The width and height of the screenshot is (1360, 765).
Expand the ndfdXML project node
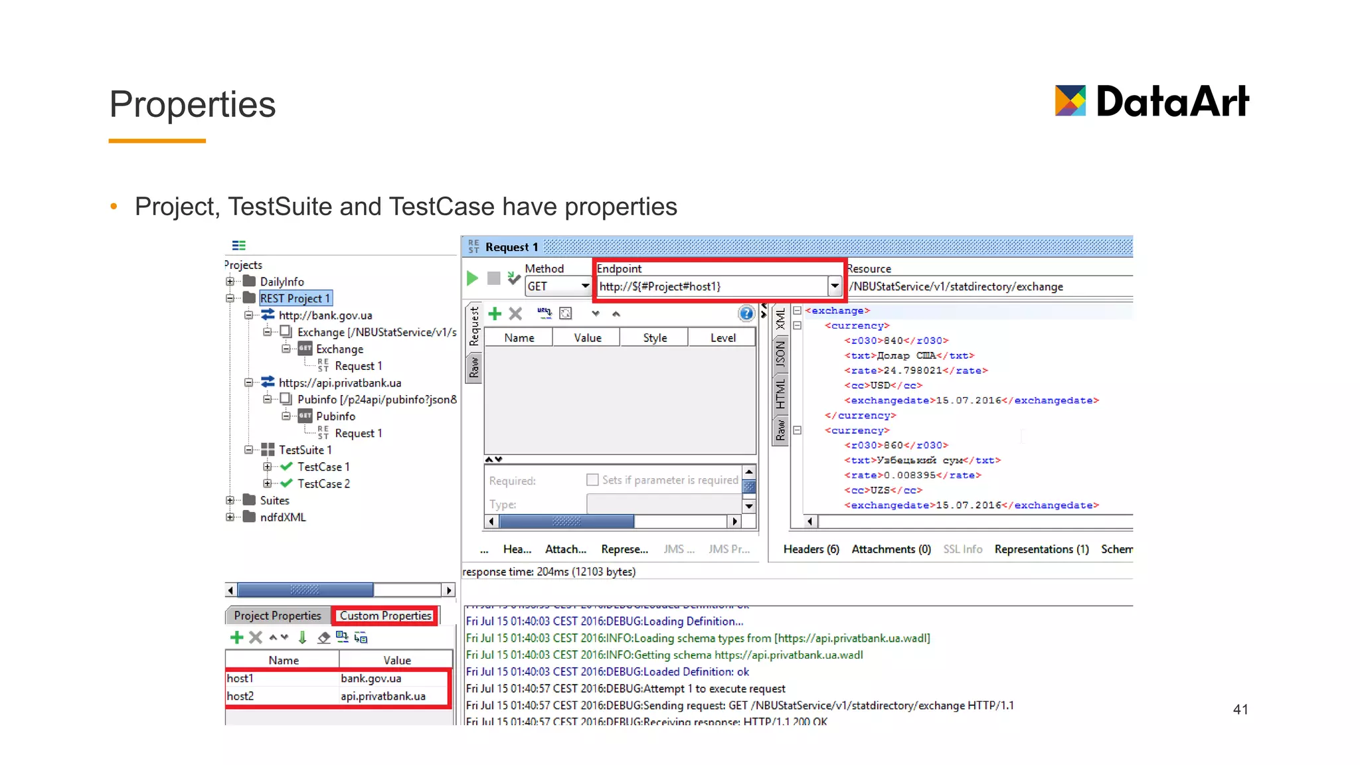point(230,517)
